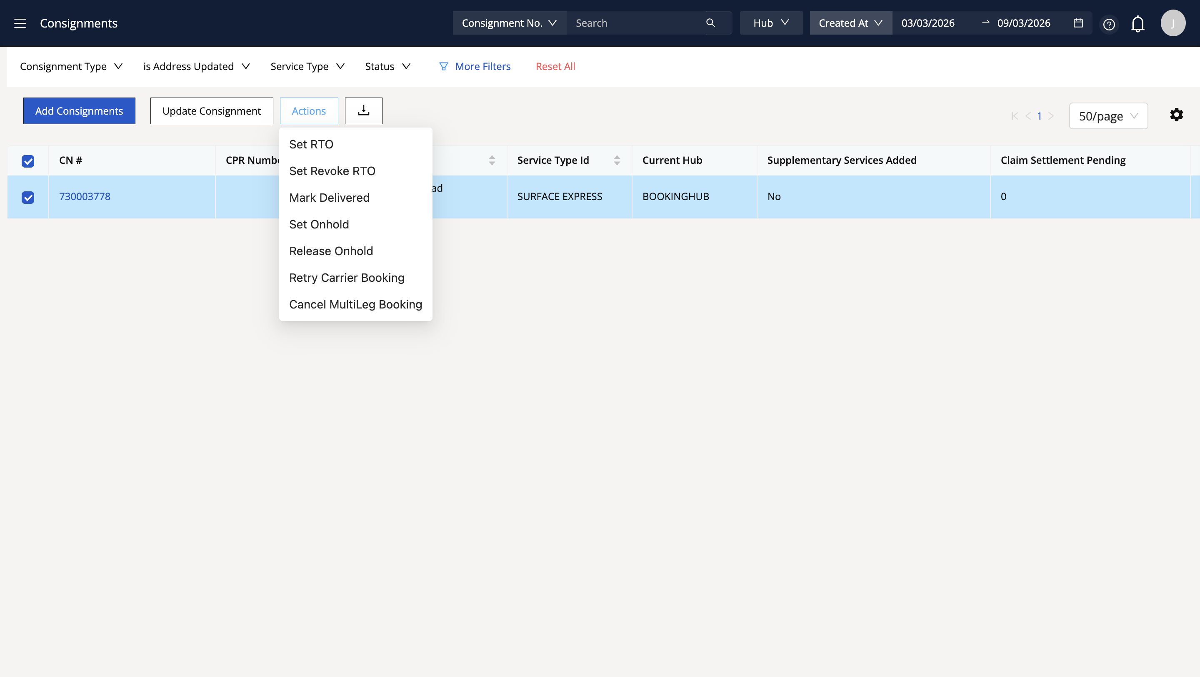Expand the Consignment Type filter
The height and width of the screenshot is (677, 1200).
pos(71,67)
